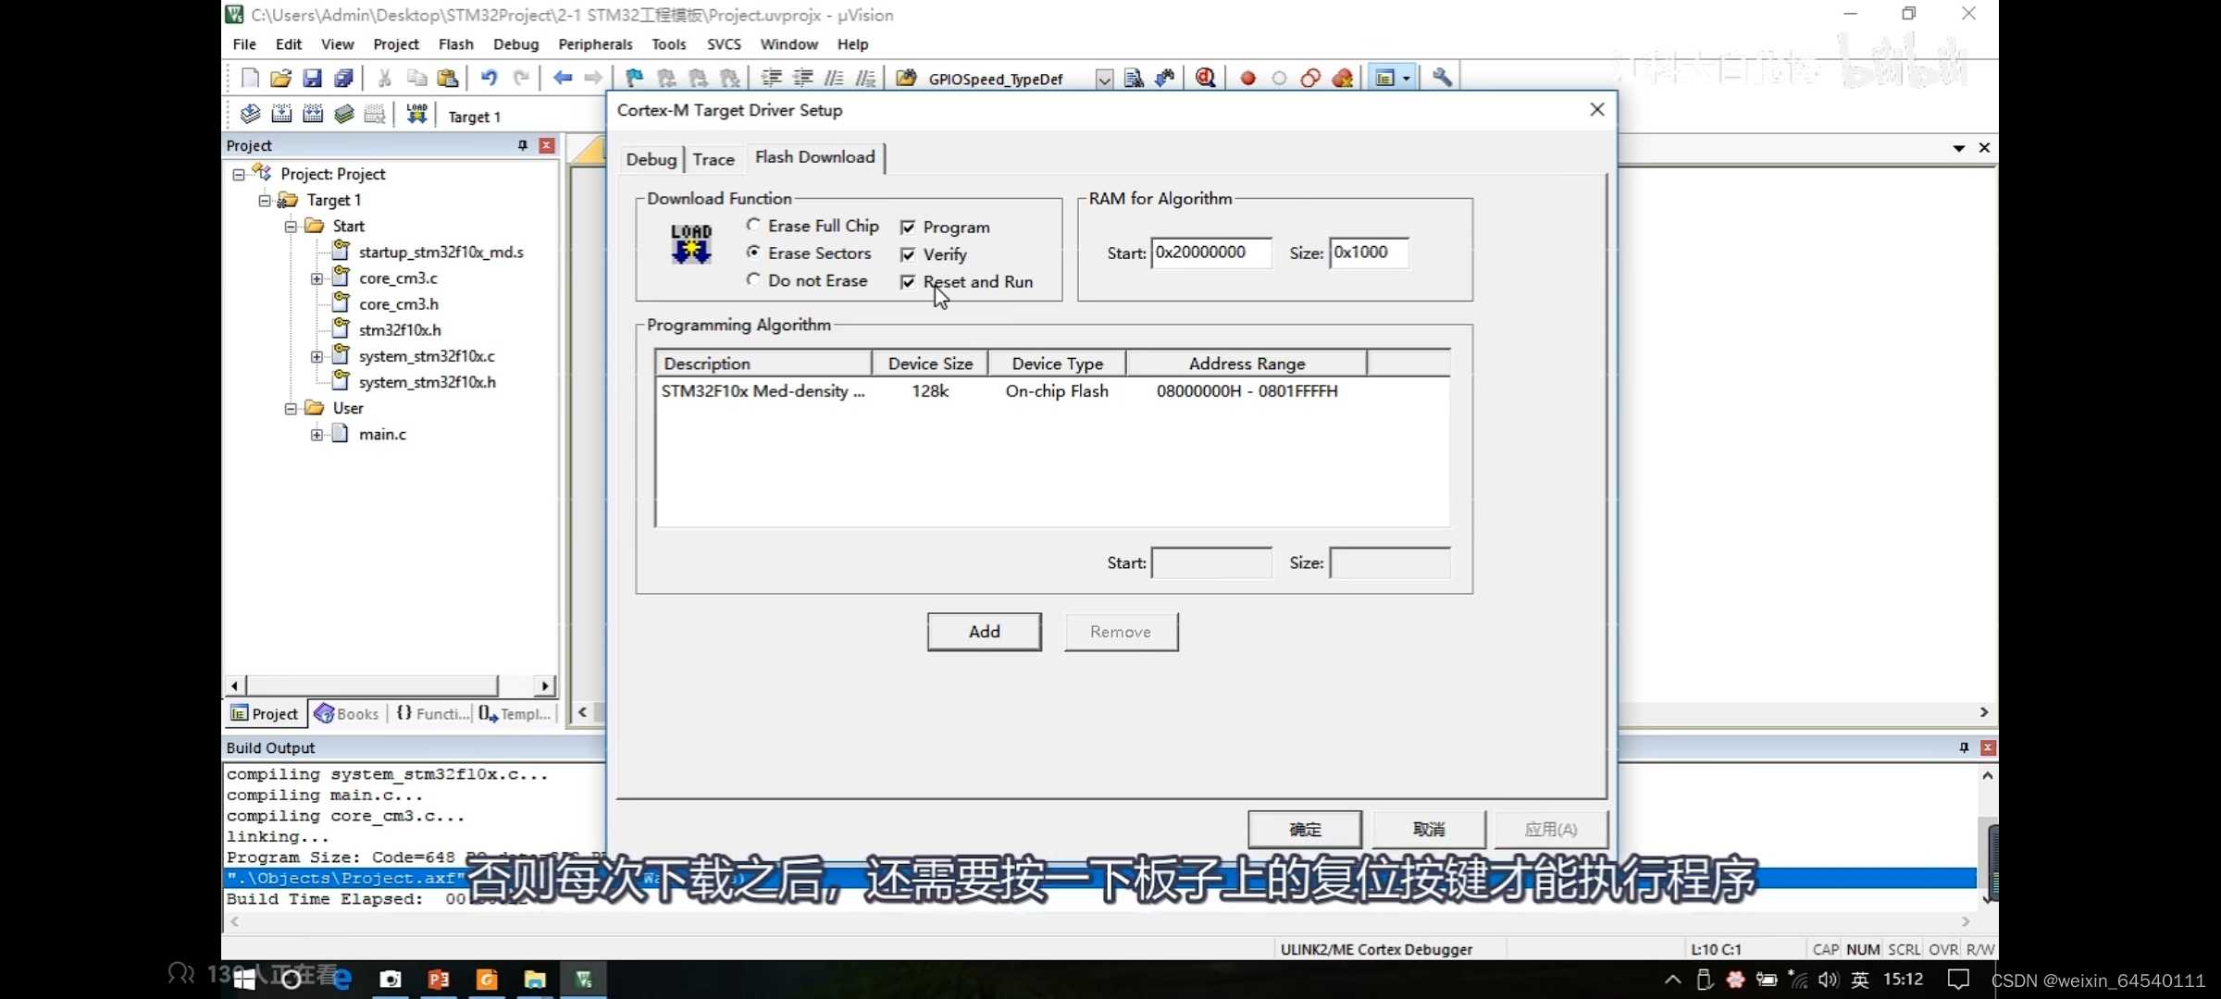
Task: Switch to the Trace tab
Action: tap(713, 159)
